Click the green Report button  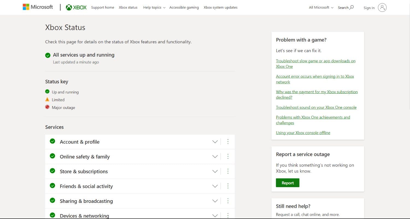click(x=288, y=183)
